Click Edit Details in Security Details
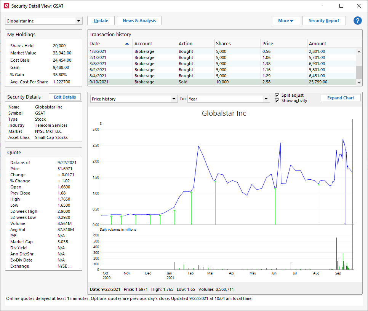Viewport: 368px width, 311px height. pos(65,97)
